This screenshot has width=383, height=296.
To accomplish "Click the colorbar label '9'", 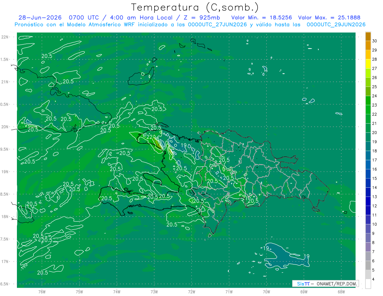I will (374, 233).
